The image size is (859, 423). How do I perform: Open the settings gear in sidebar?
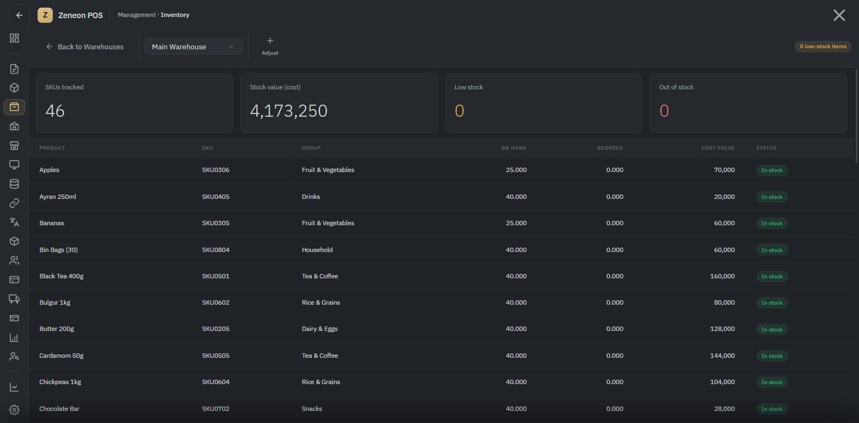point(14,410)
